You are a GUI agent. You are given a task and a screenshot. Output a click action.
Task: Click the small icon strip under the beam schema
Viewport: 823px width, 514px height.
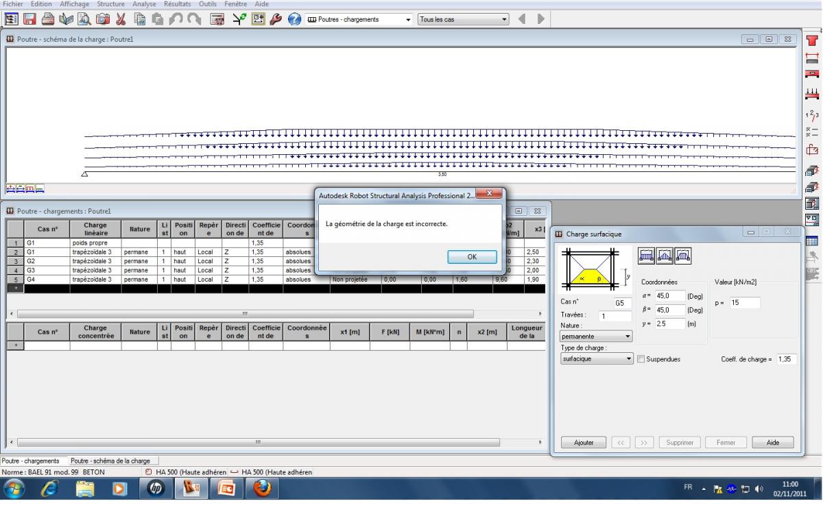(x=25, y=187)
